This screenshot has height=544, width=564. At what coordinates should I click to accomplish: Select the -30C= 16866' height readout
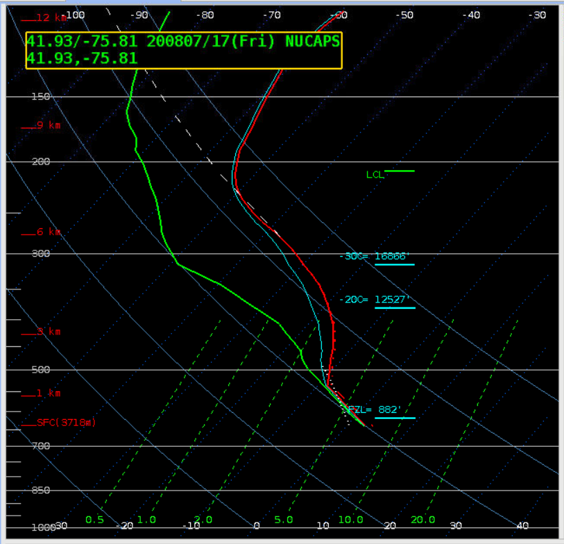375,256
